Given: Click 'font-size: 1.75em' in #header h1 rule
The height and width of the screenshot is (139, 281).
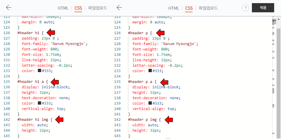Looking at the screenshot, I should tap(41, 54).
